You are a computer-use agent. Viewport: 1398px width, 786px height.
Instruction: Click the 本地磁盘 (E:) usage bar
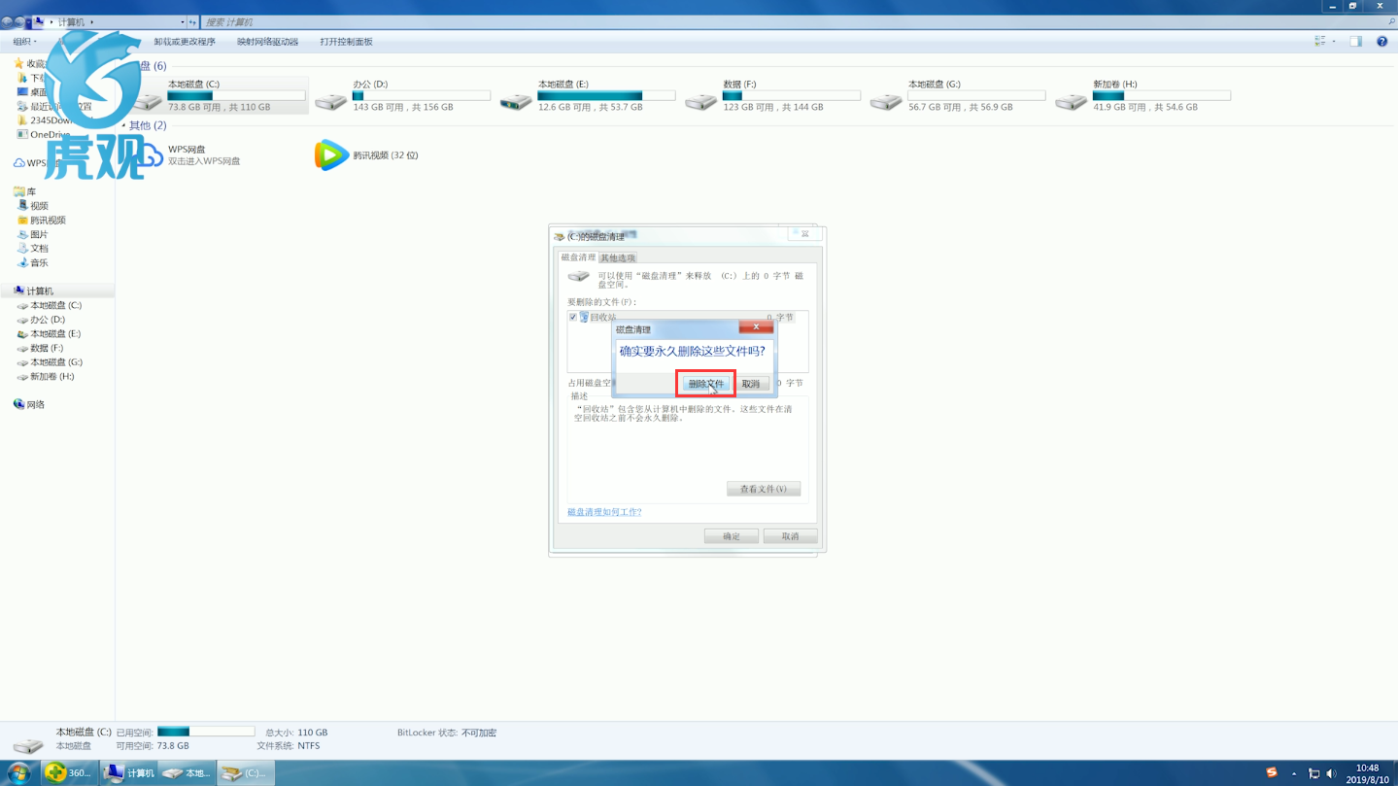(606, 96)
